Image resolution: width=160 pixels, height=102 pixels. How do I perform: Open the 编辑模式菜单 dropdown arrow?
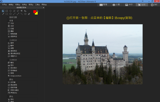click(x=43, y=8)
